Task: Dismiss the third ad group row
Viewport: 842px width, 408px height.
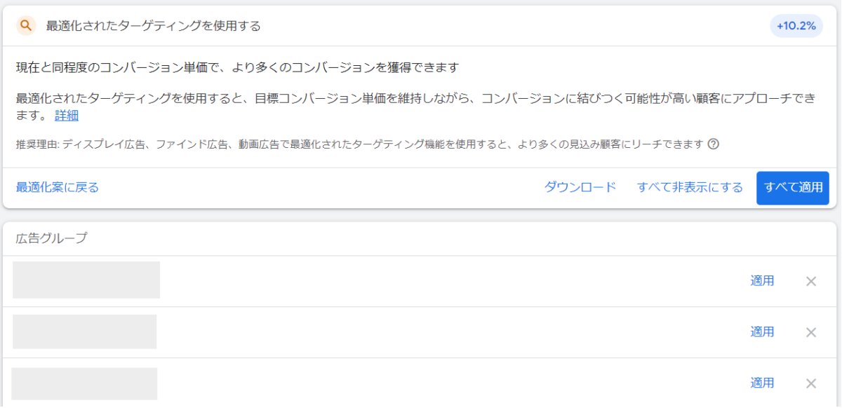Action: tap(811, 383)
